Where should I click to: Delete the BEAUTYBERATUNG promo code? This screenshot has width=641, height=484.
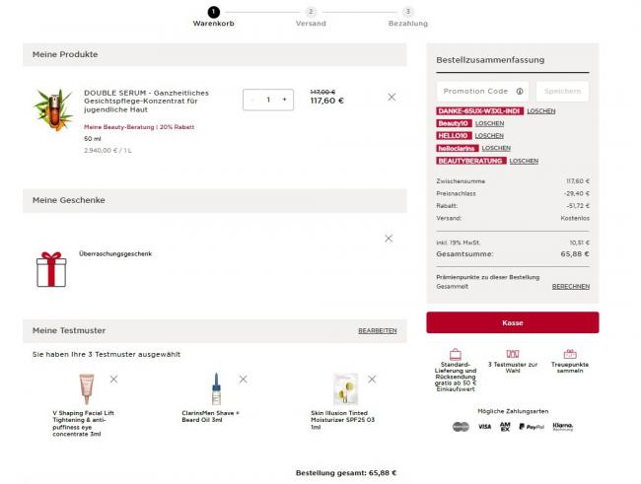524,160
